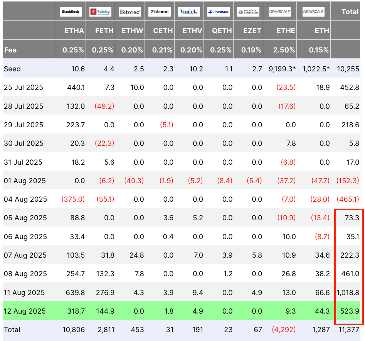Click the 1,018.8 total on 11 Aug
This screenshot has height=341, width=365.
click(348, 292)
